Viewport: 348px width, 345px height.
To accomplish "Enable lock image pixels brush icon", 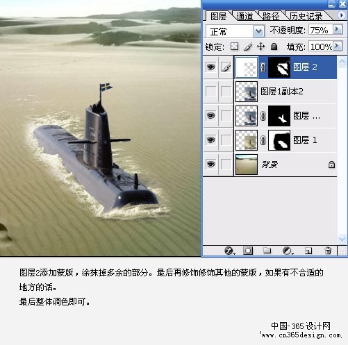I will (x=248, y=47).
